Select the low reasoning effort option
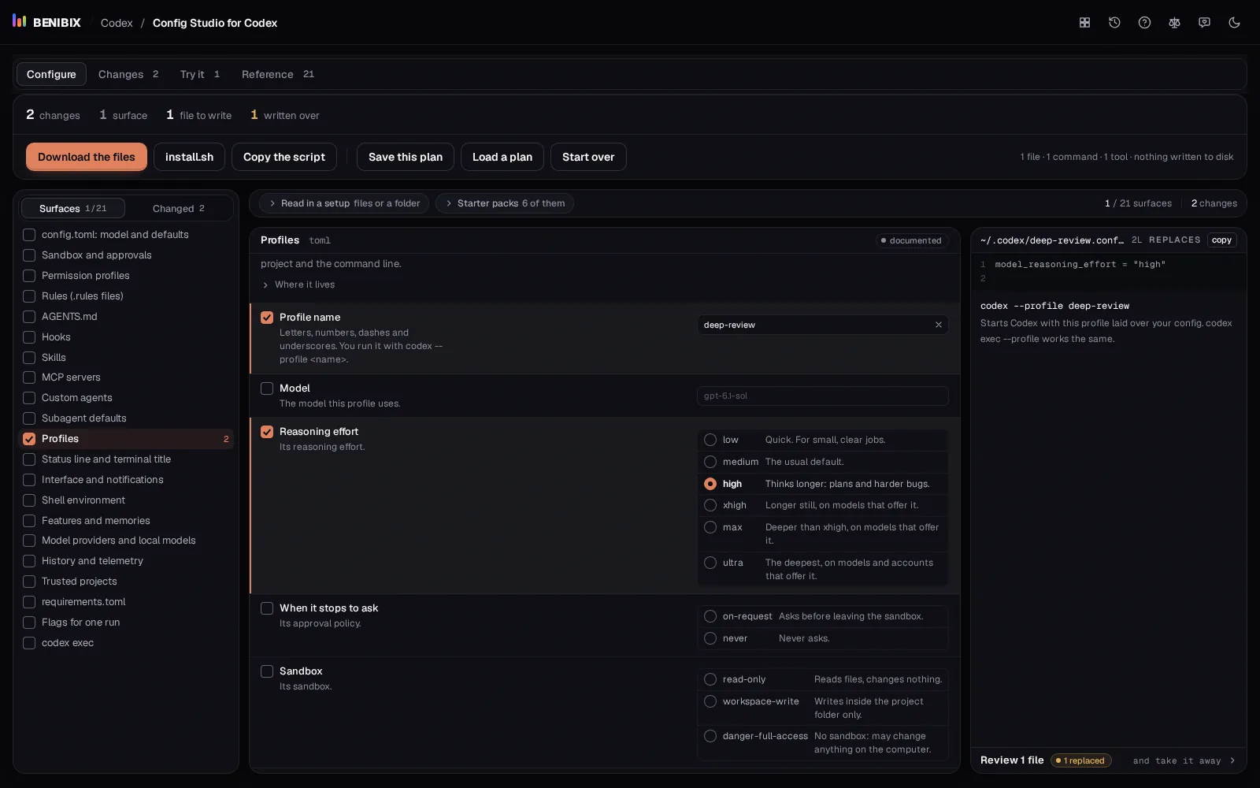The height and width of the screenshot is (788, 1260). click(x=822, y=440)
